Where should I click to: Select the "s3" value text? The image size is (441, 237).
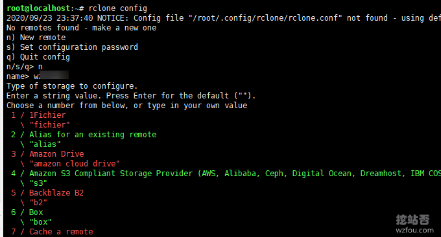click(x=38, y=183)
